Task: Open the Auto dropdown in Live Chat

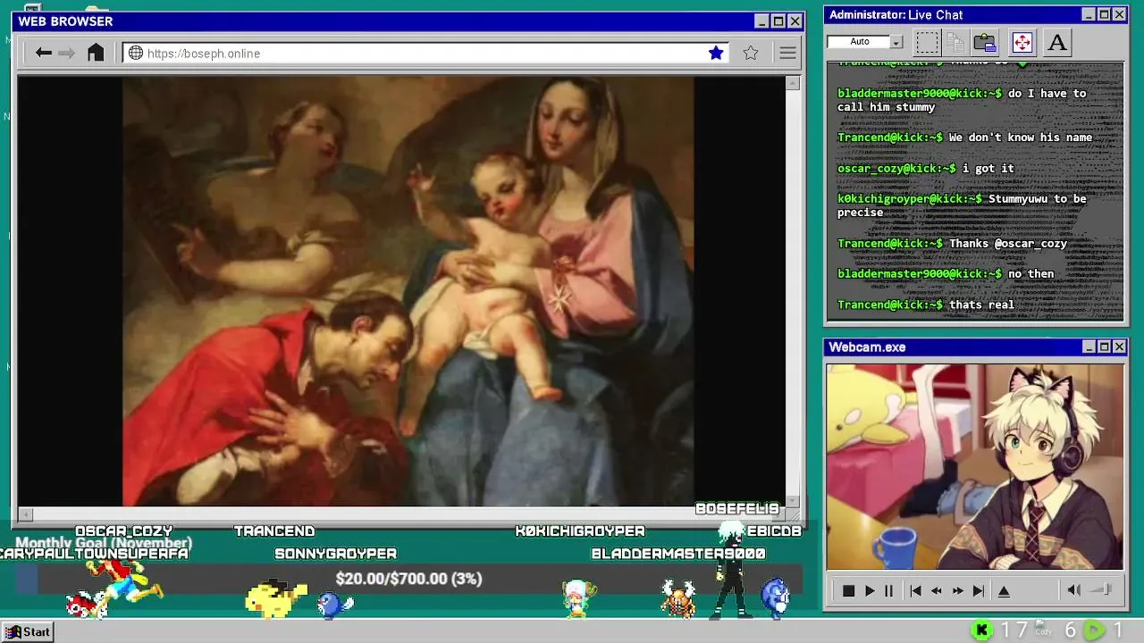Action: (x=896, y=42)
